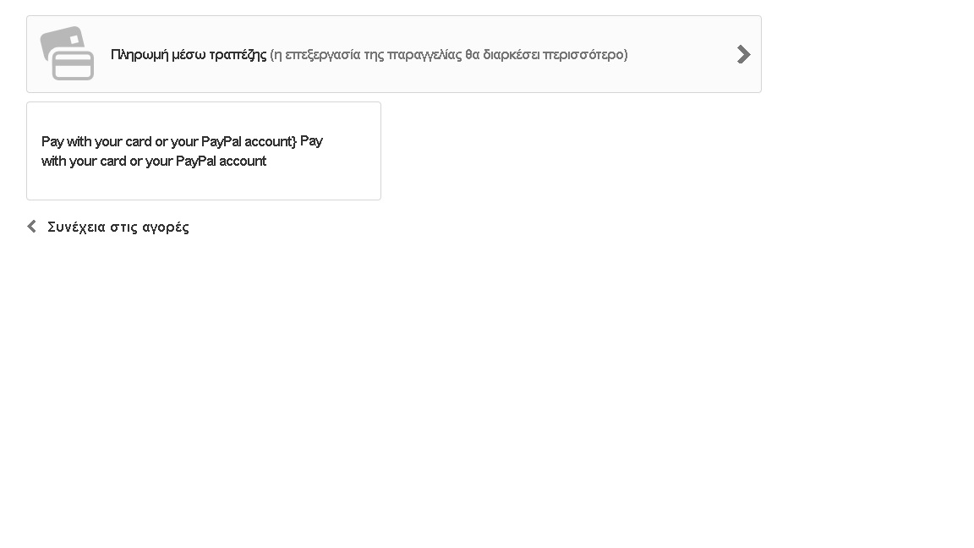Click the left arrow beside Συνέχεια στις αγορές
974x548 pixels.
pyautogui.click(x=32, y=227)
